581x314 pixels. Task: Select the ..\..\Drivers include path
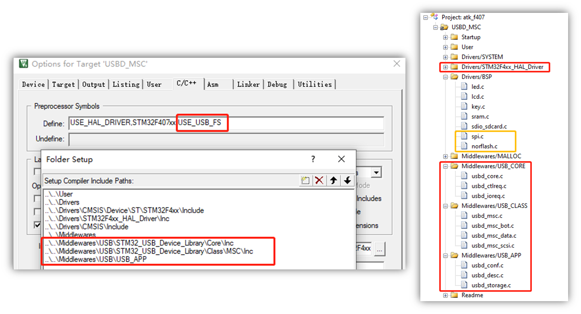62,202
